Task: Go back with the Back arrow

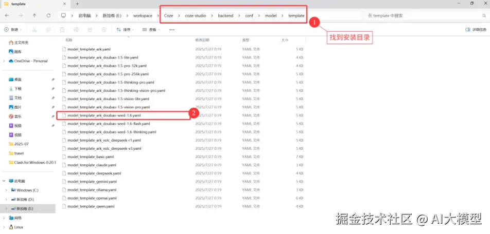Action: pyautogui.click(x=7, y=15)
